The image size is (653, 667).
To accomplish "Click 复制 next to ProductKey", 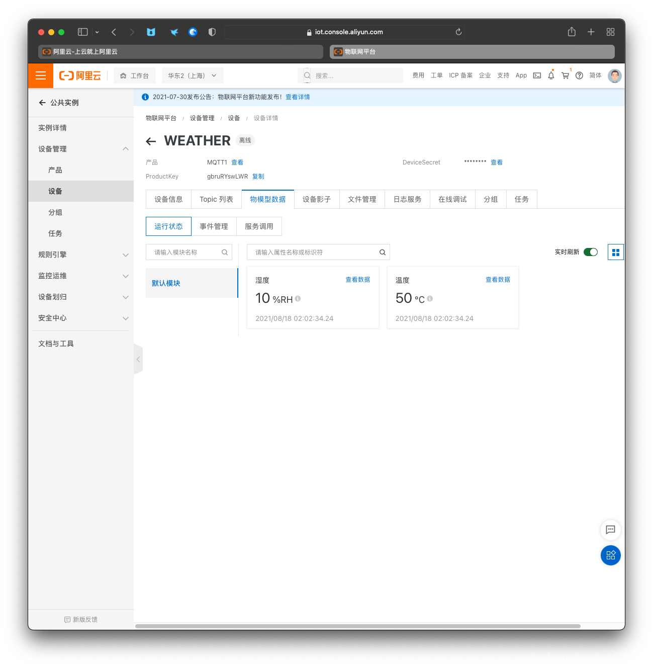I will pyautogui.click(x=258, y=177).
